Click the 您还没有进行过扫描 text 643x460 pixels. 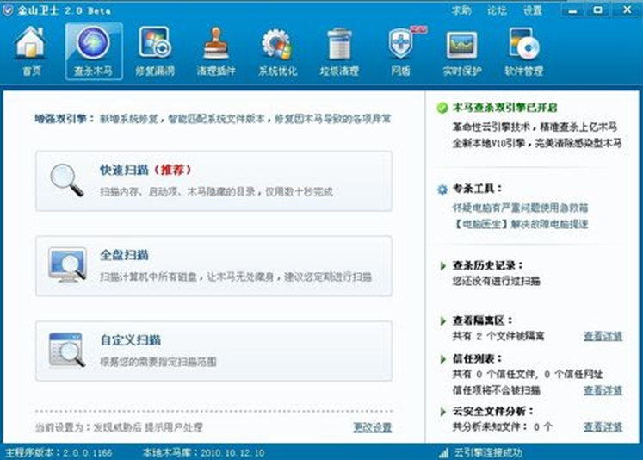click(496, 281)
